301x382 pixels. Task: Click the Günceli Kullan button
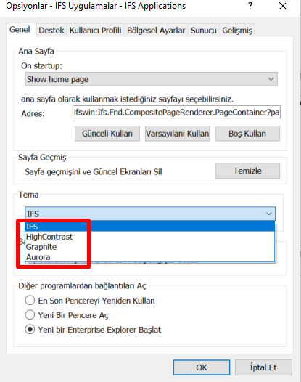tap(107, 134)
